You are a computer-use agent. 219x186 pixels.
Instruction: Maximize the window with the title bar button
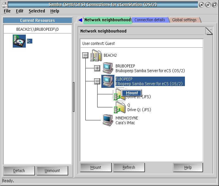point(214,5)
